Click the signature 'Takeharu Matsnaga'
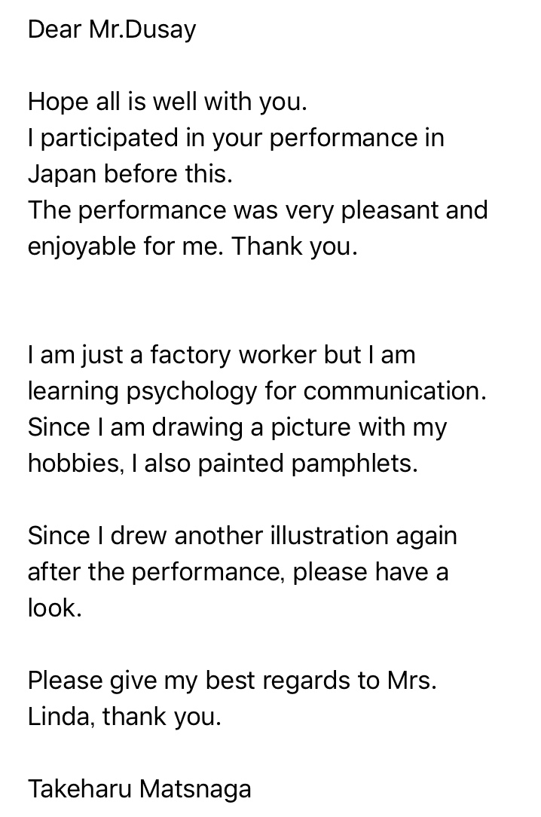 [139, 789]
